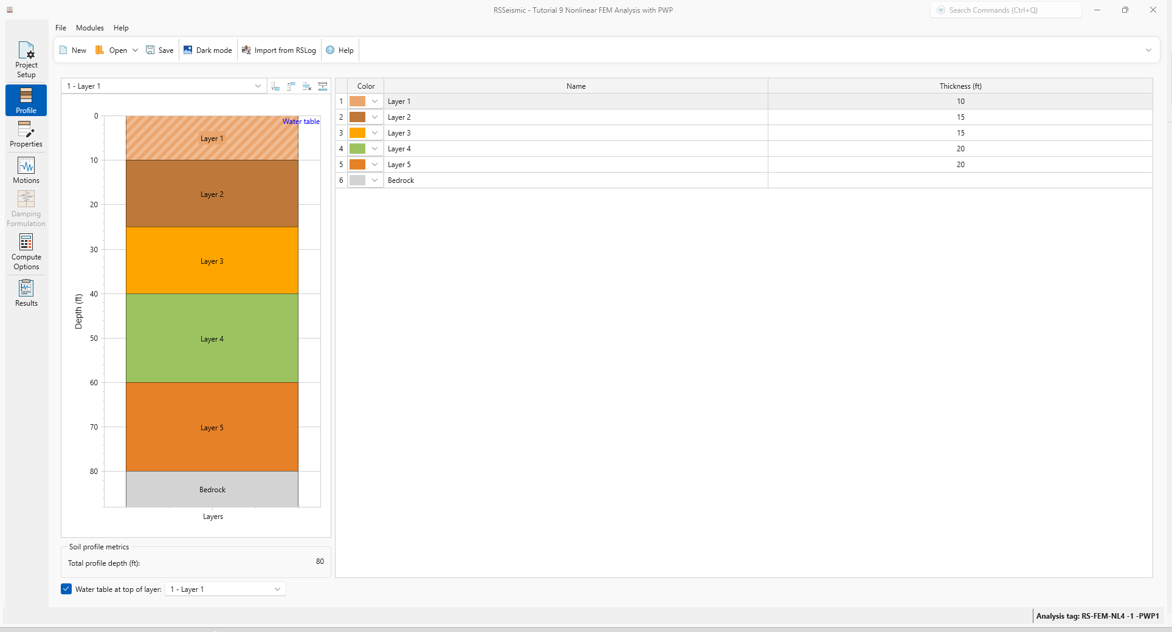Viewport: 1172px width, 632px height.
Task: Click the Layer 2 color swatch
Action: [x=357, y=117]
